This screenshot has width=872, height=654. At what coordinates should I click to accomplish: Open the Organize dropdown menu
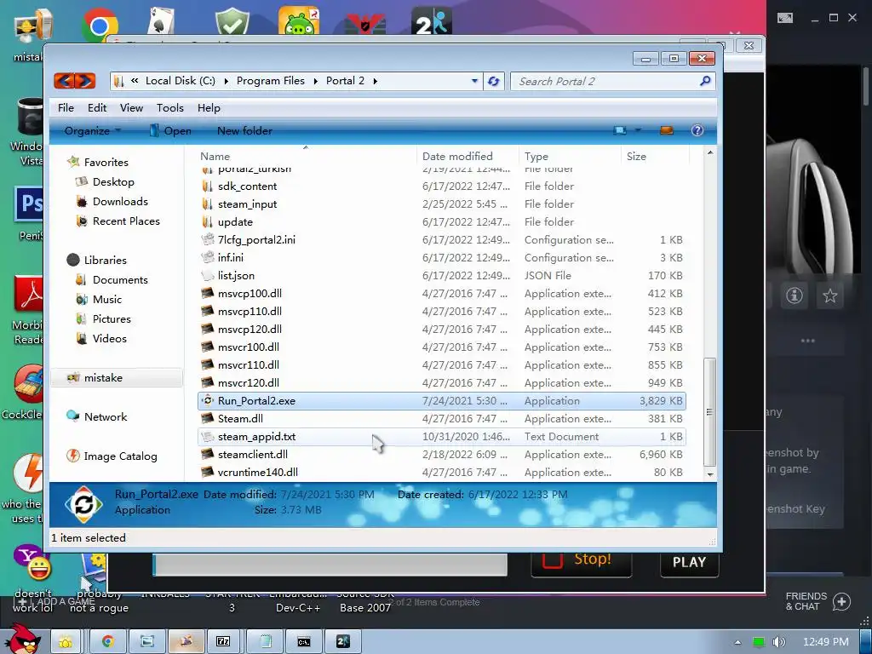(92, 130)
